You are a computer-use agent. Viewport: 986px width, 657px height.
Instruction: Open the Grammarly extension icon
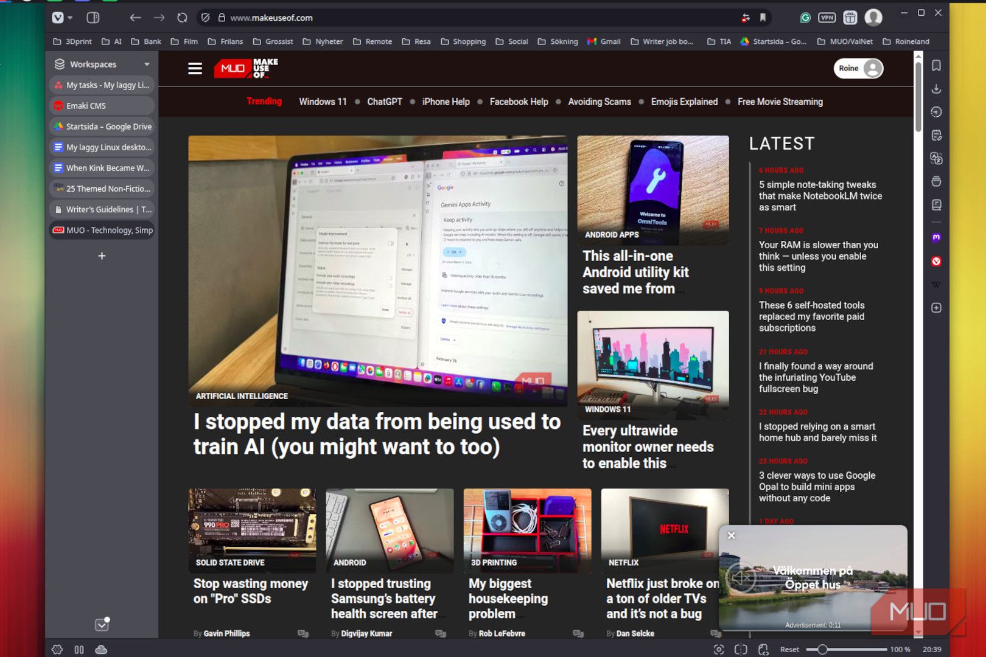tap(805, 18)
